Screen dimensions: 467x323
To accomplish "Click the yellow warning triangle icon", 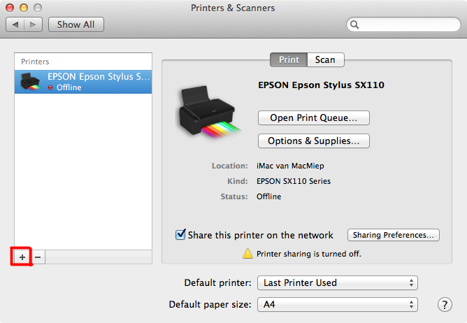I will coord(247,254).
